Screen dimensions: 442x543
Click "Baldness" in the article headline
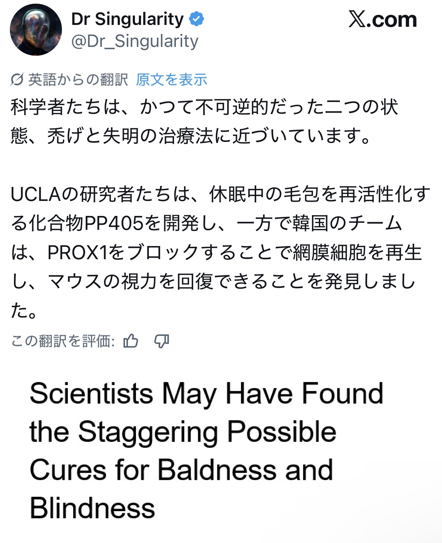click(217, 470)
